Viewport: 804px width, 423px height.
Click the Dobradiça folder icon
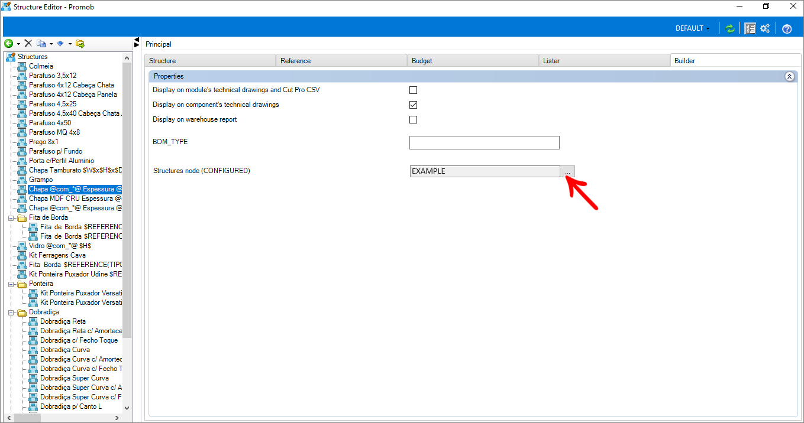[22, 312]
